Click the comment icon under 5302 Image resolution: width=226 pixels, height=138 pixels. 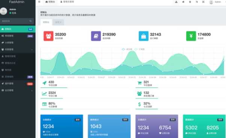186,133
